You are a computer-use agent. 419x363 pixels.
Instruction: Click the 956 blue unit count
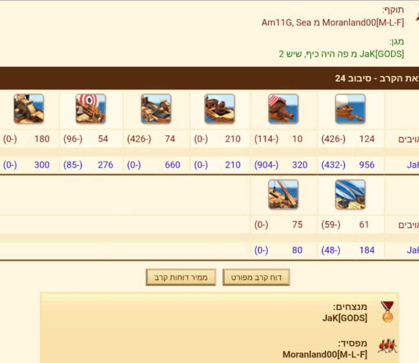pos(367,165)
